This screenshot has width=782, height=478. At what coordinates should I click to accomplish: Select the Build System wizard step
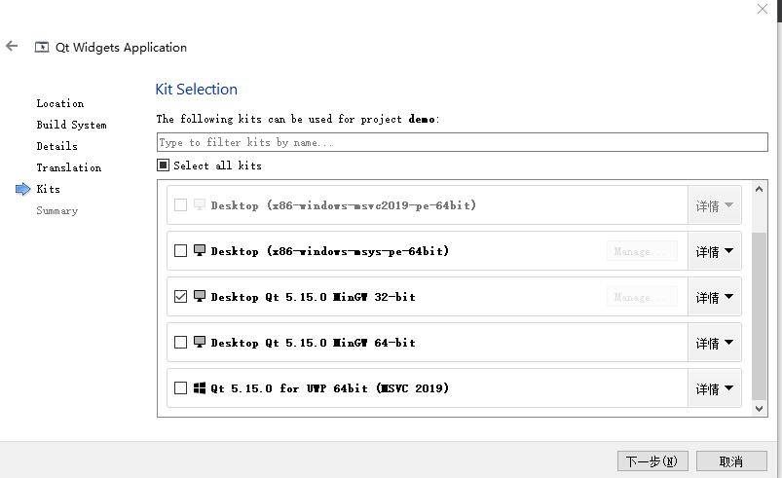click(x=71, y=125)
